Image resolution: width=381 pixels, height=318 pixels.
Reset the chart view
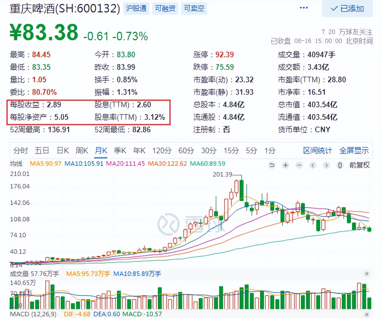click(272, 165)
